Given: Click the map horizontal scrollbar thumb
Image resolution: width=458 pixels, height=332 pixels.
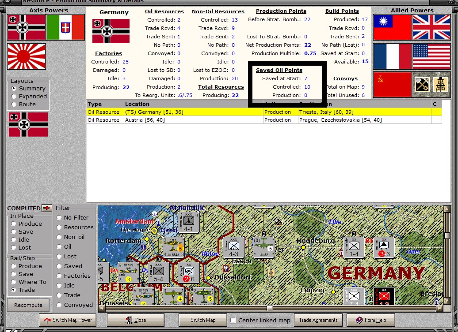Looking at the screenshot, I should 270,308.
